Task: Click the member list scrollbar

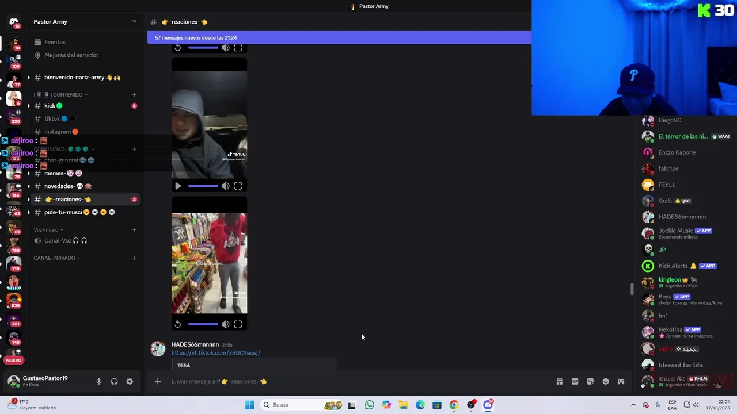Action: [x=632, y=289]
